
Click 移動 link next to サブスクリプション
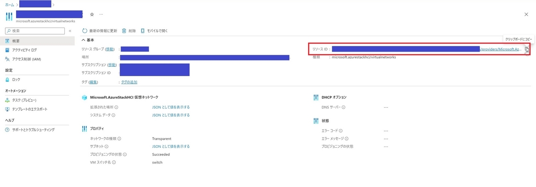pos(112,65)
